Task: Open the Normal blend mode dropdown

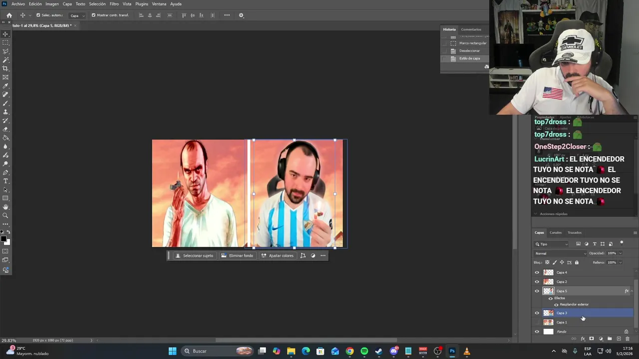Action: (x=561, y=253)
